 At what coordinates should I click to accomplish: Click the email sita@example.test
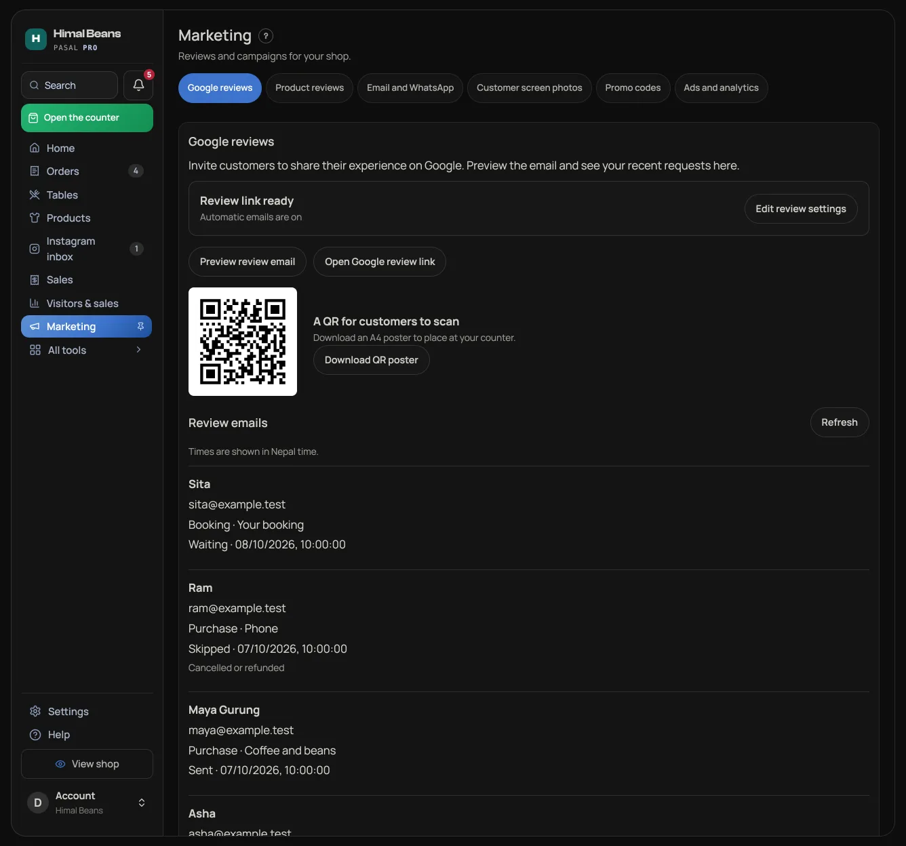[x=237, y=504]
